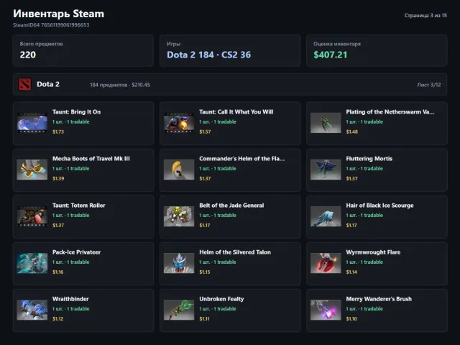This screenshot has height=345, width=460.
Task: Click the $1.12 price of Wraithbinder
Action: click(57, 318)
